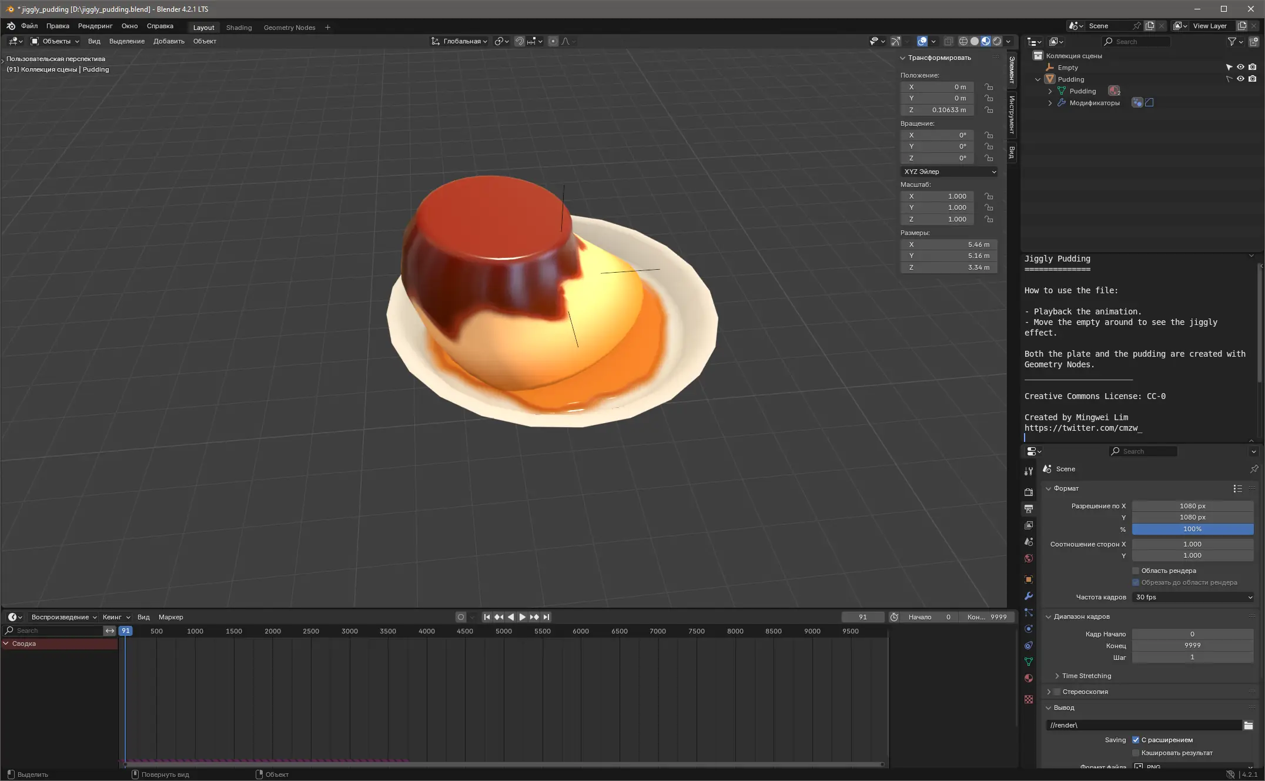Image resolution: width=1265 pixels, height=781 pixels.
Task: Open the Рендеринг menu
Action: tap(95, 26)
